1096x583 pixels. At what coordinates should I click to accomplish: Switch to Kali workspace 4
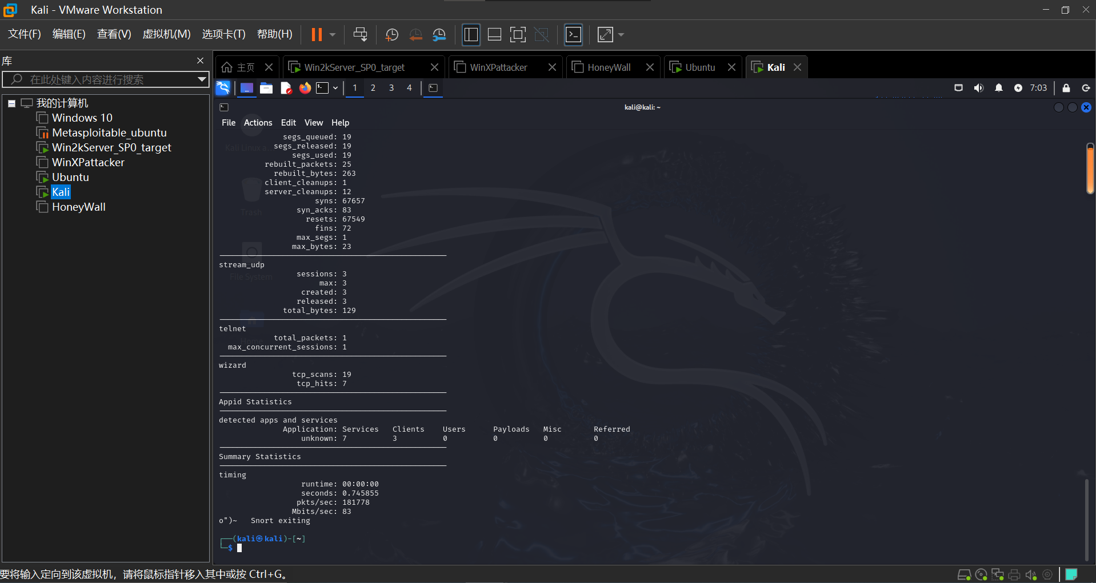pos(409,88)
